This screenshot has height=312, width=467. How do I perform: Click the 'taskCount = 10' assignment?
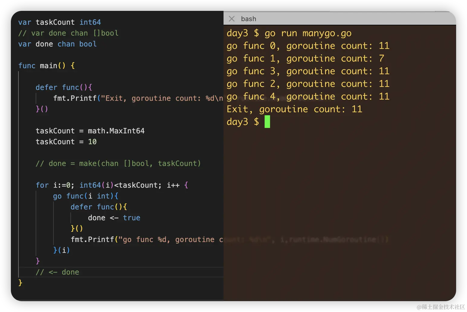pos(66,142)
